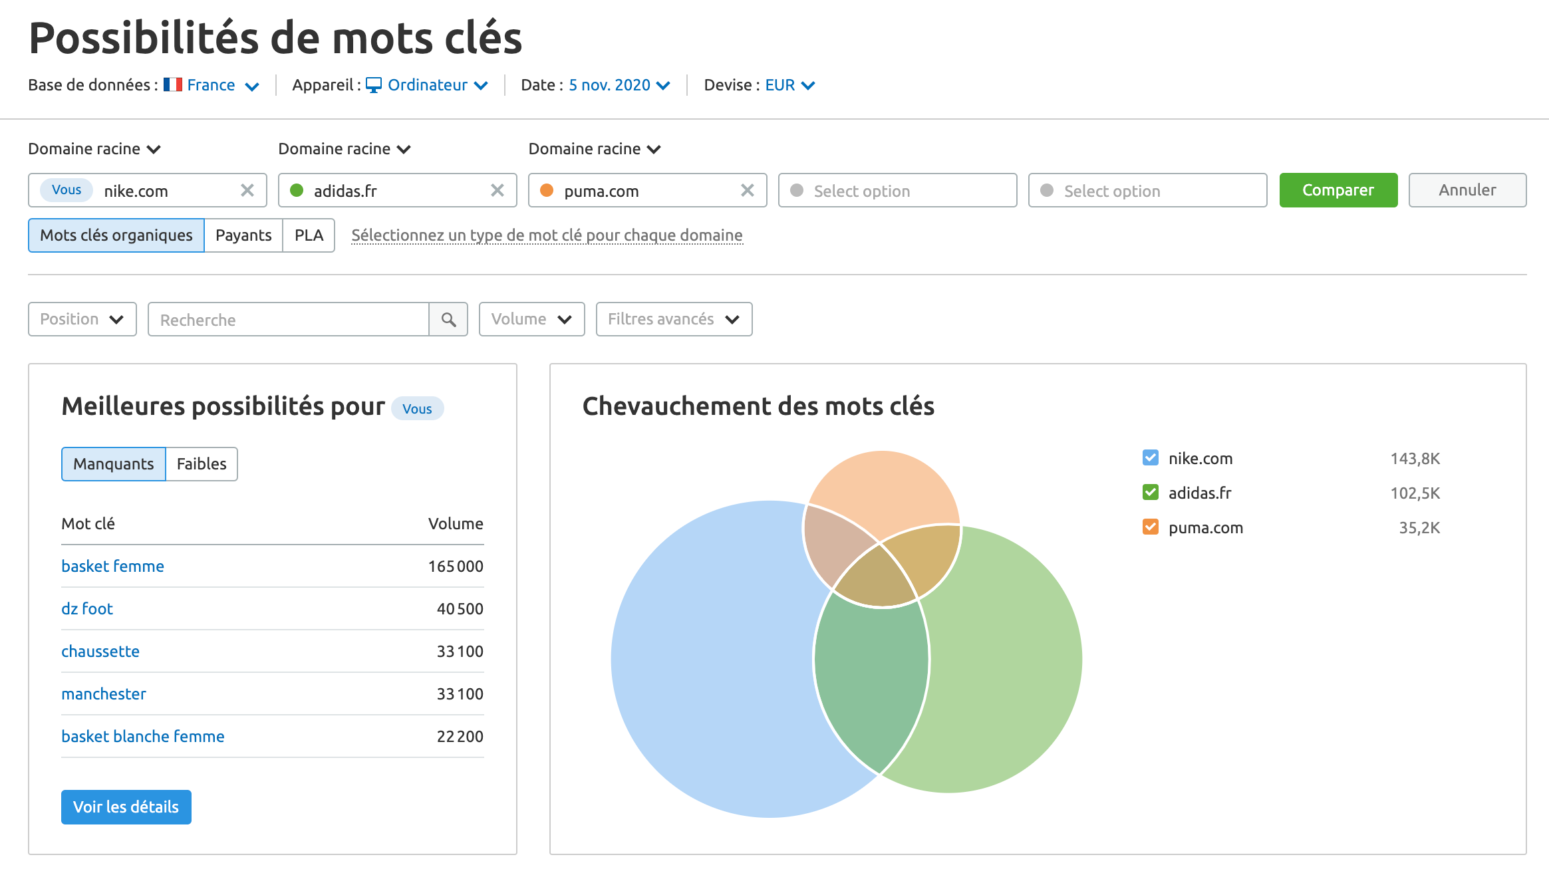Click the blue nike.com Venn circle

tap(705, 665)
